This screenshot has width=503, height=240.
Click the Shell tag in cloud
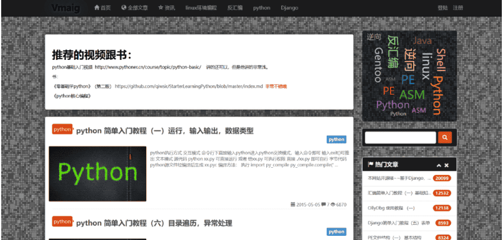[x=441, y=60]
